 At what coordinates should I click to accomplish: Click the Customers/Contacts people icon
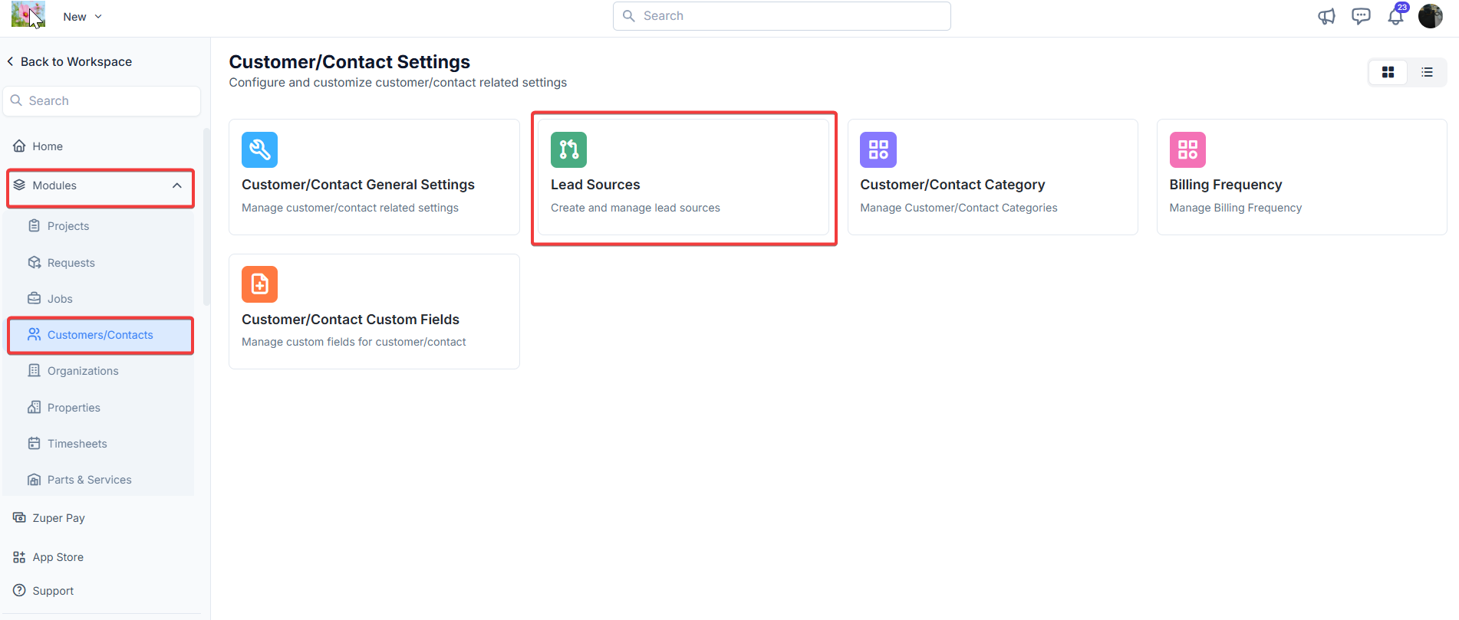click(x=34, y=334)
